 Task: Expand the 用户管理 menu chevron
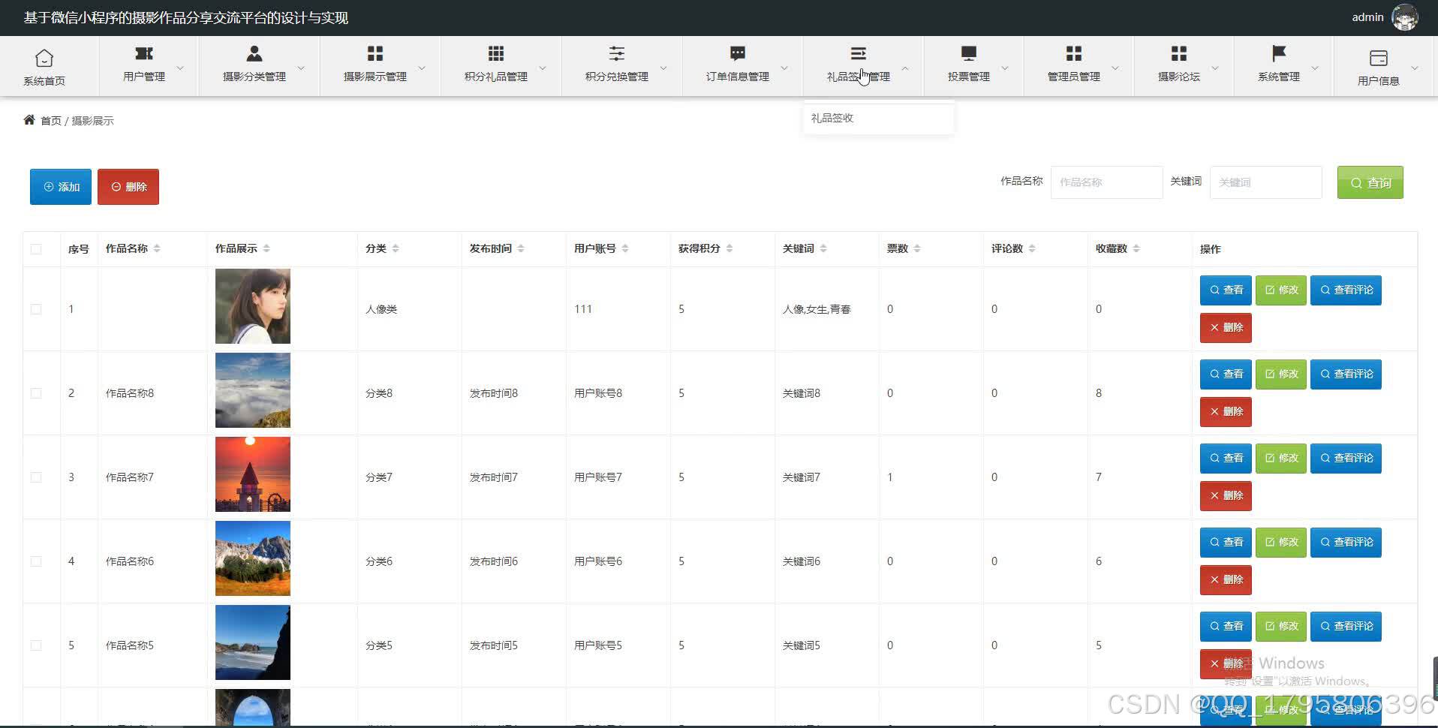(180, 68)
